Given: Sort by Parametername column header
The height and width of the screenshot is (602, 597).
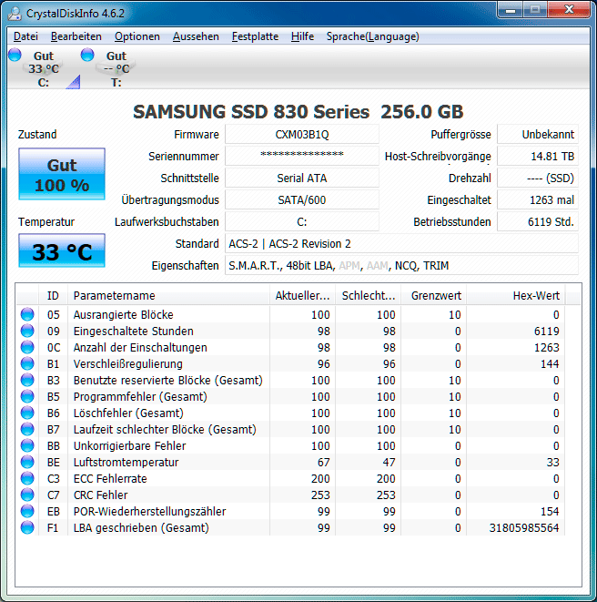Looking at the screenshot, I should coord(168,296).
